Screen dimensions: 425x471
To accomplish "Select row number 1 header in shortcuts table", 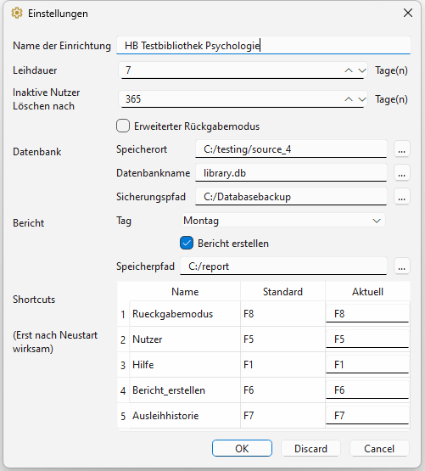I will pos(123,314).
